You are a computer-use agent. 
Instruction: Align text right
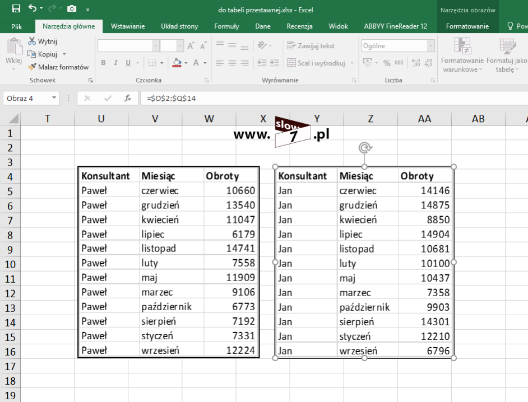pyautogui.click(x=244, y=63)
